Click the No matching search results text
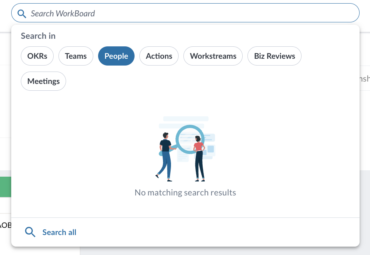370x255 pixels. [185, 193]
